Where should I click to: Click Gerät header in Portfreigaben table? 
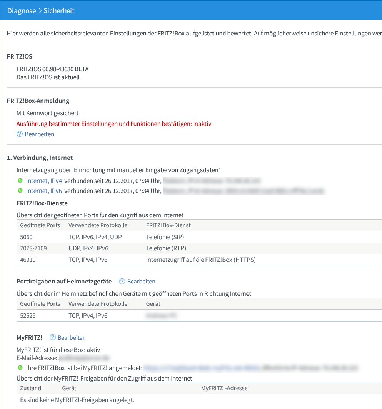tap(153, 303)
